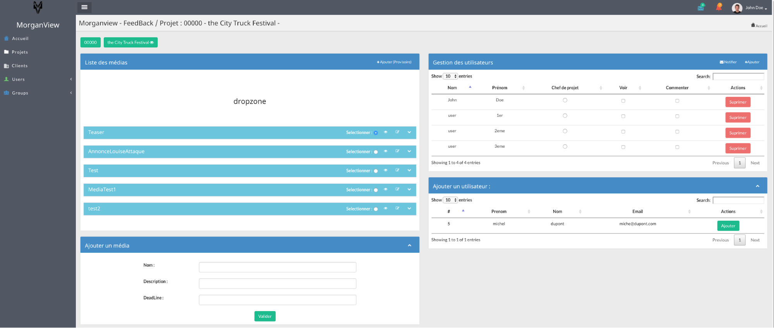Click the edit icon on Teaser row

[x=397, y=132]
